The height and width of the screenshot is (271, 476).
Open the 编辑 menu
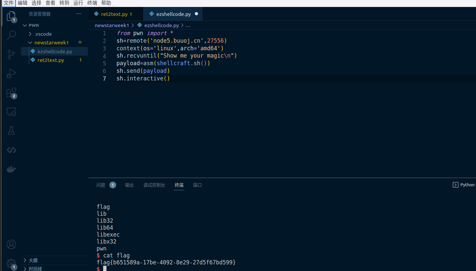point(23,3)
